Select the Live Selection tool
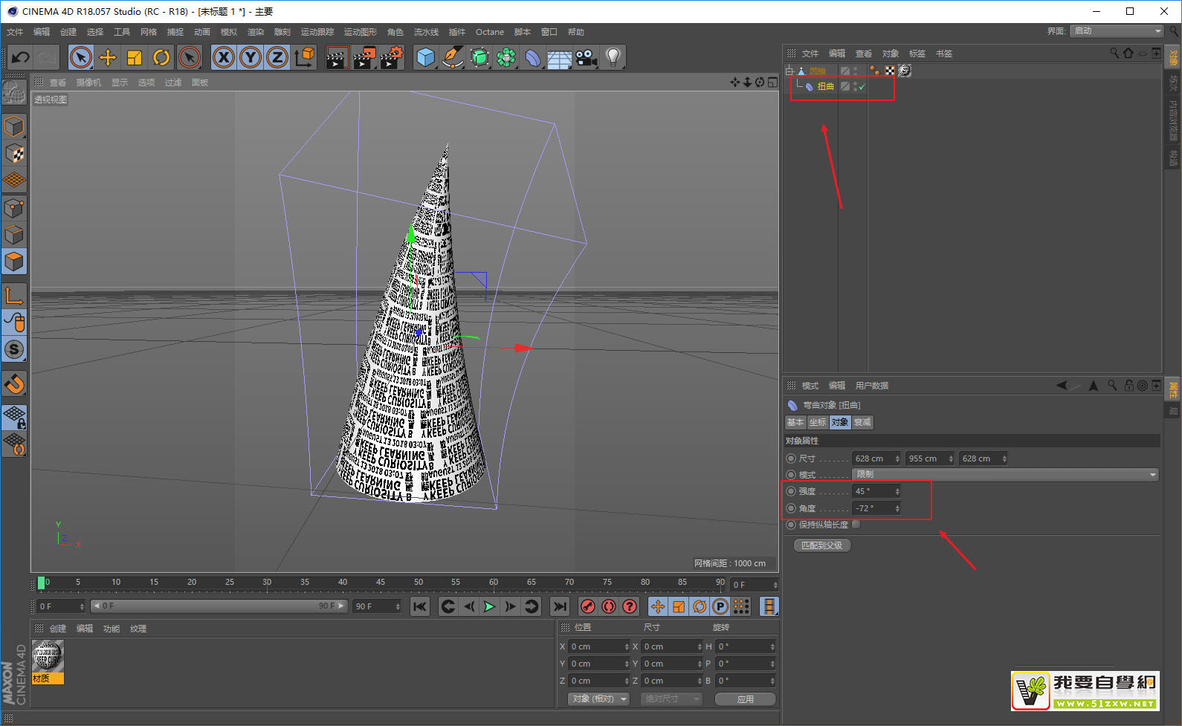 coord(81,57)
